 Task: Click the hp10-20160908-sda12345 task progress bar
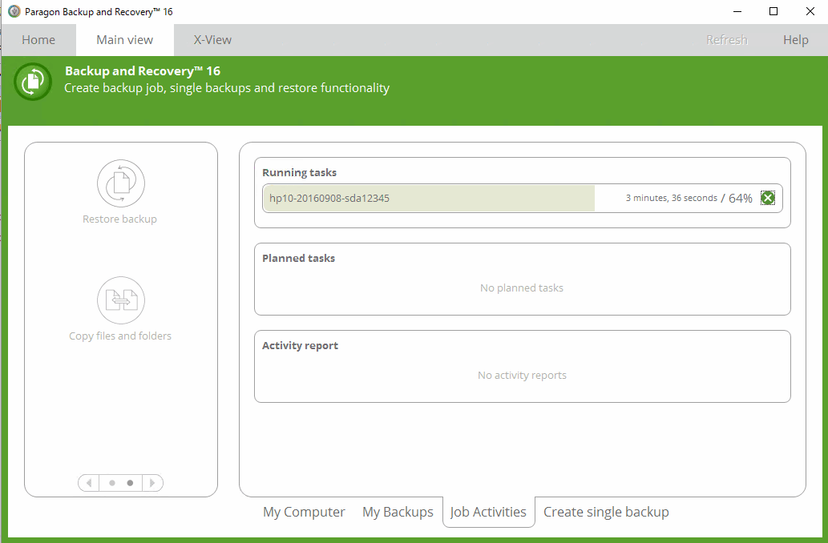[x=523, y=198]
